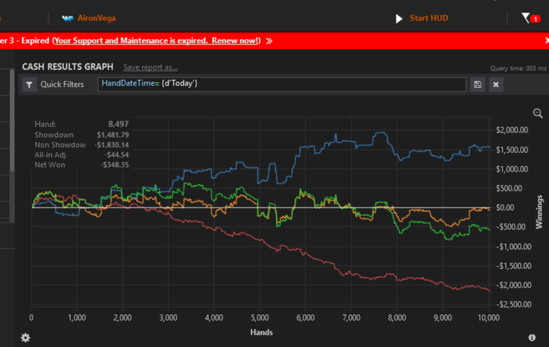
Task: Click the 5,000 hands axis label
Action: [260, 317]
